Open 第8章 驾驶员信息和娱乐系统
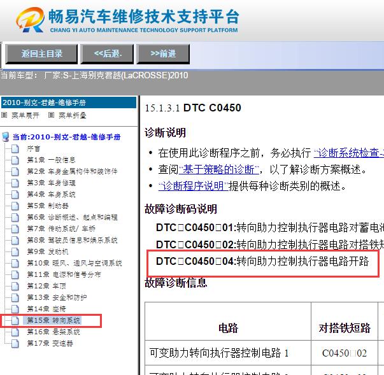The height and width of the screenshot is (375, 384). [72, 240]
